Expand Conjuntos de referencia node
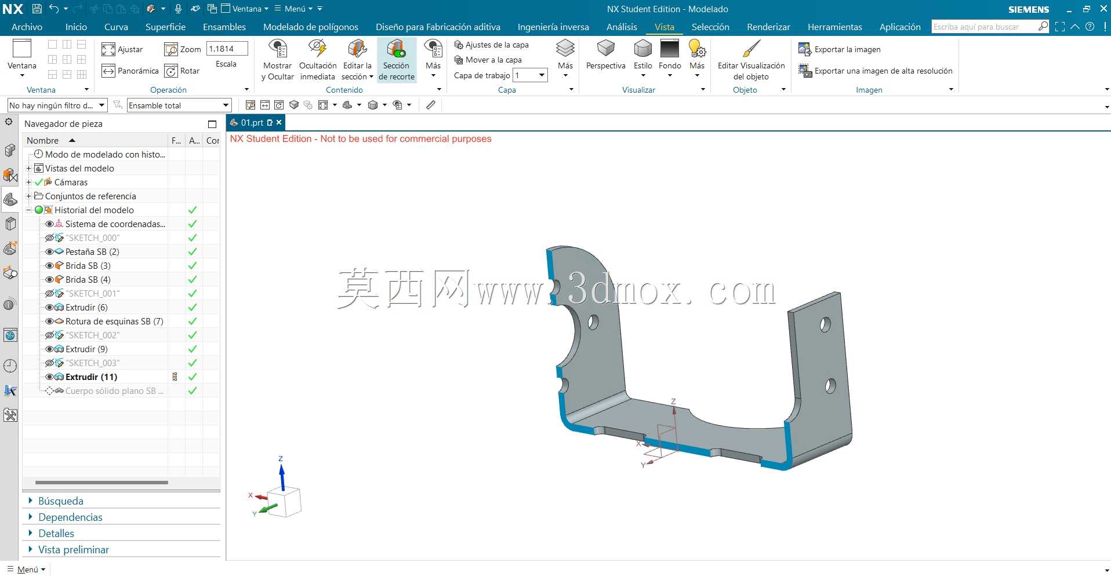The image size is (1111, 577). (x=28, y=196)
